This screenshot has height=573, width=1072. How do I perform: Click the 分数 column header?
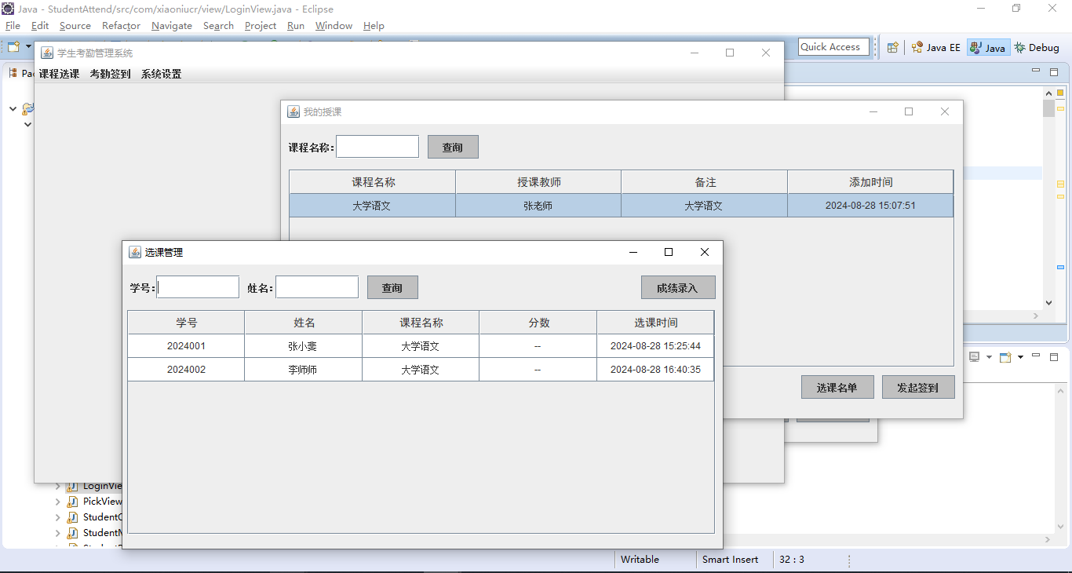(538, 323)
